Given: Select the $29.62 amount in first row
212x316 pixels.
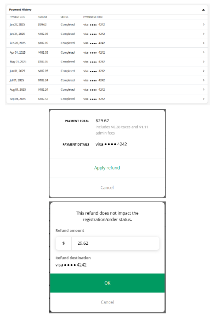Looking at the screenshot, I should click(x=42, y=24).
